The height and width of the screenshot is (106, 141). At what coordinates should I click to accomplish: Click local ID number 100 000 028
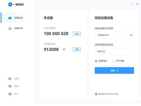click(56, 34)
